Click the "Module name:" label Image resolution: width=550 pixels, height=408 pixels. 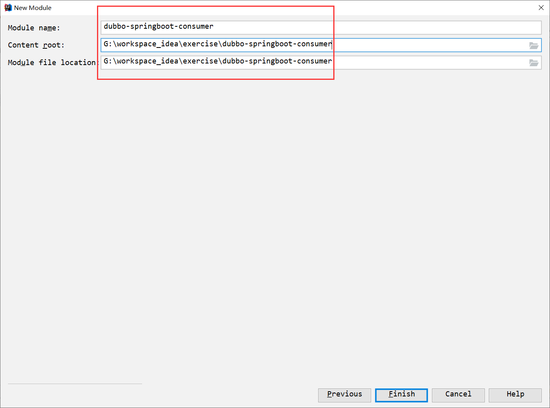coord(34,28)
